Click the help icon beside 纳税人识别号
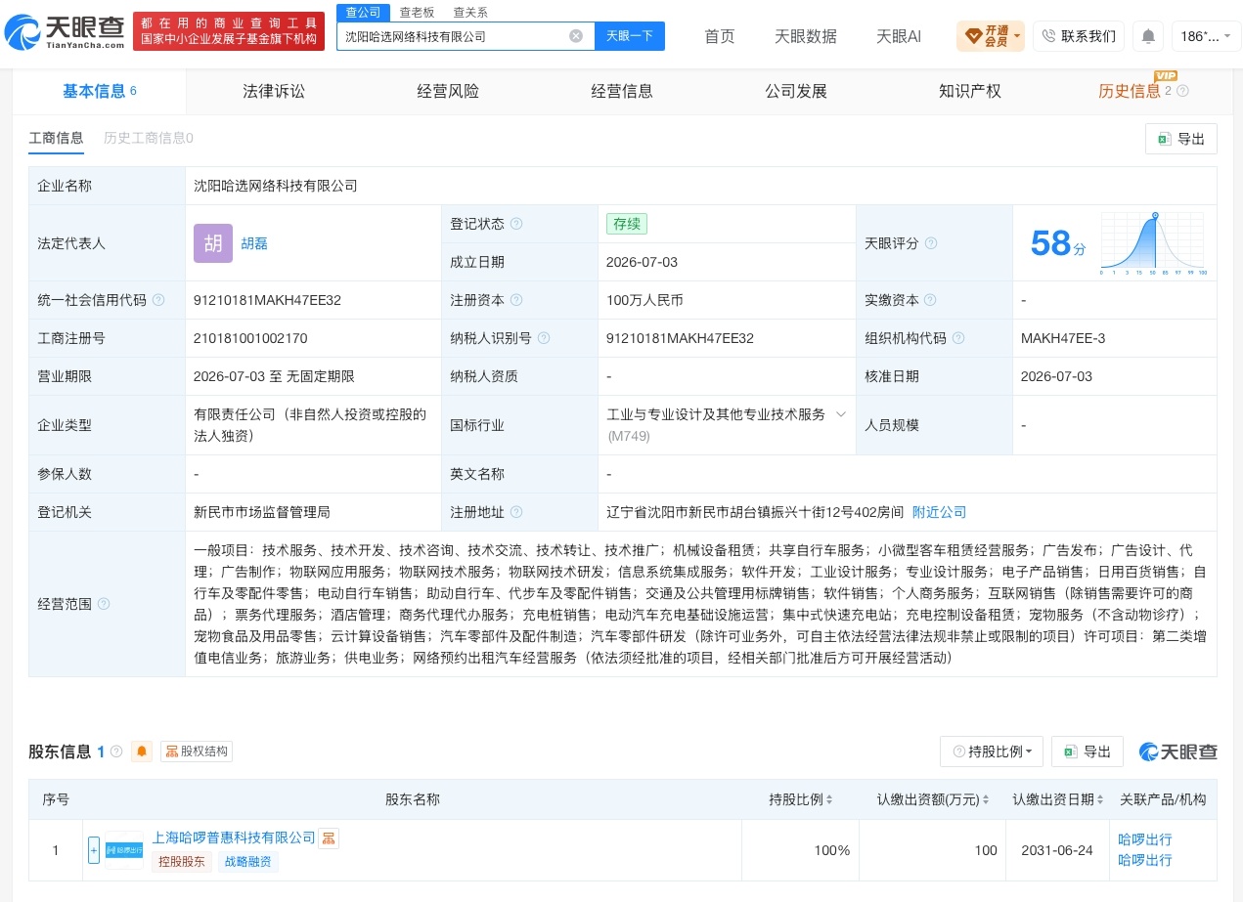 (x=544, y=338)
